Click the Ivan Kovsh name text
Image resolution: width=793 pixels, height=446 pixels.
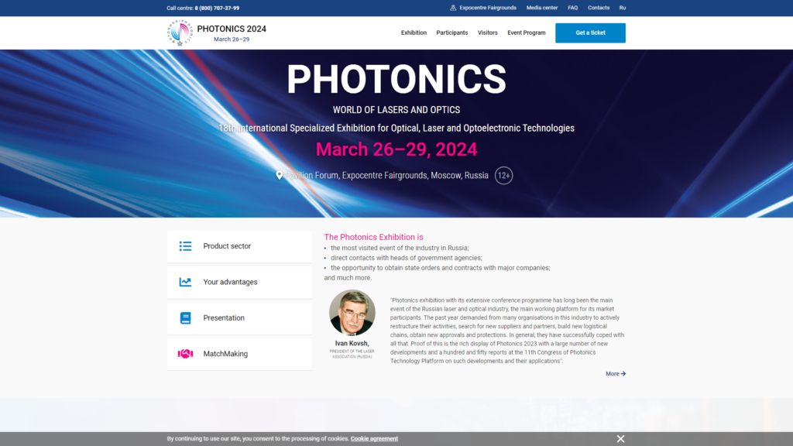352,343
